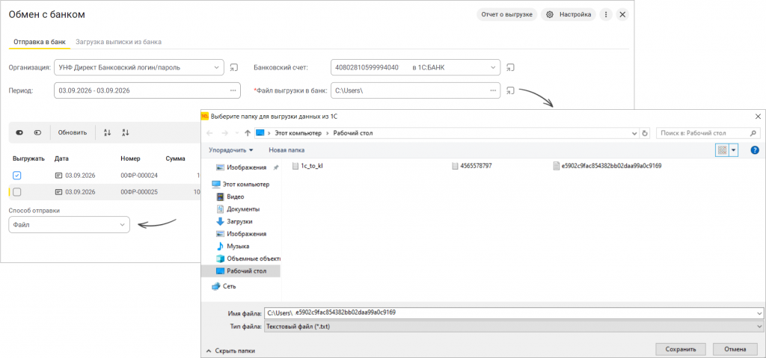Open more options three-dot menu in header
The height and width of the screenshot is (358, 766).
point(606,15)
